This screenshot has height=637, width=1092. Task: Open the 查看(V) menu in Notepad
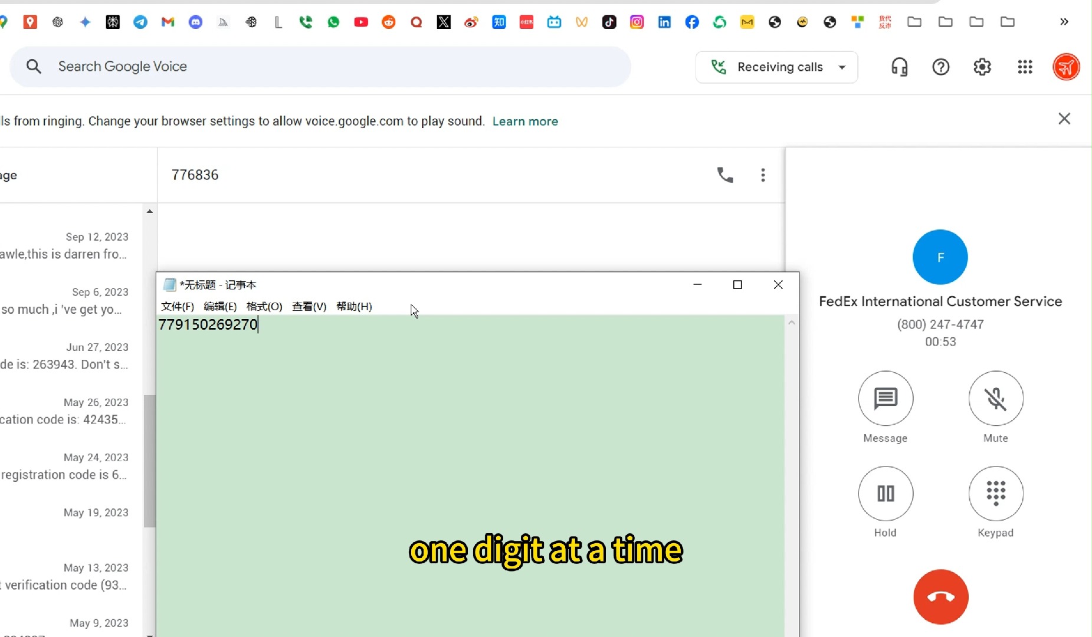pos(309,307)
